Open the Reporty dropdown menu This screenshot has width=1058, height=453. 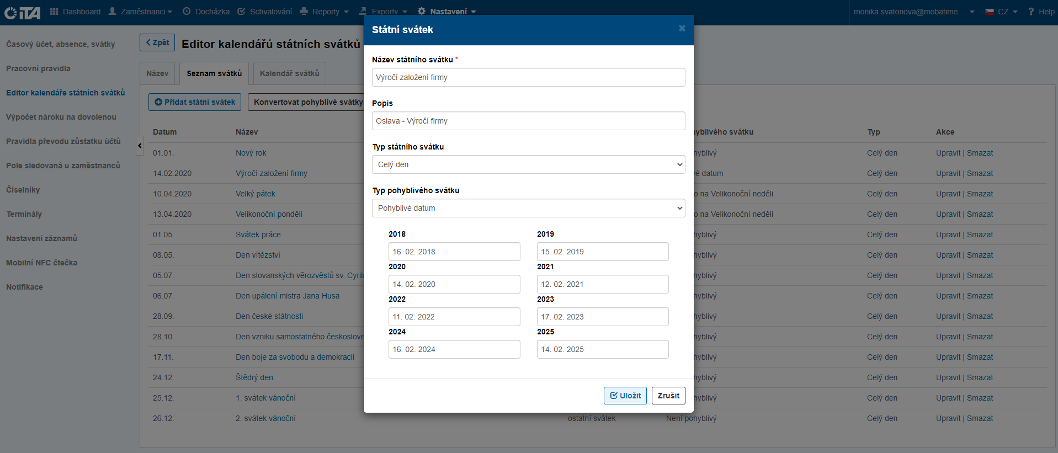coord(325,12)
